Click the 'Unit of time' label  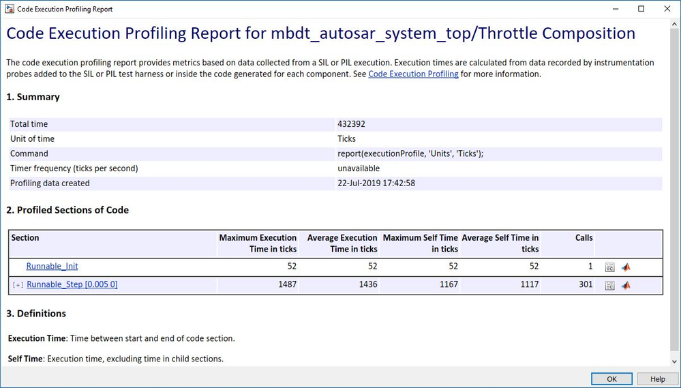click(x=33, y=138)
